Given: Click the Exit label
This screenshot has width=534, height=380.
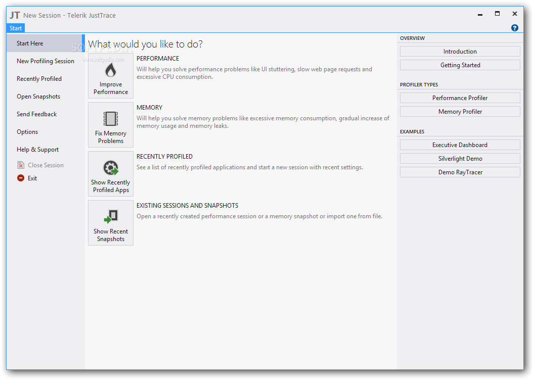Looking at the screenshot, I should [32, 178].
